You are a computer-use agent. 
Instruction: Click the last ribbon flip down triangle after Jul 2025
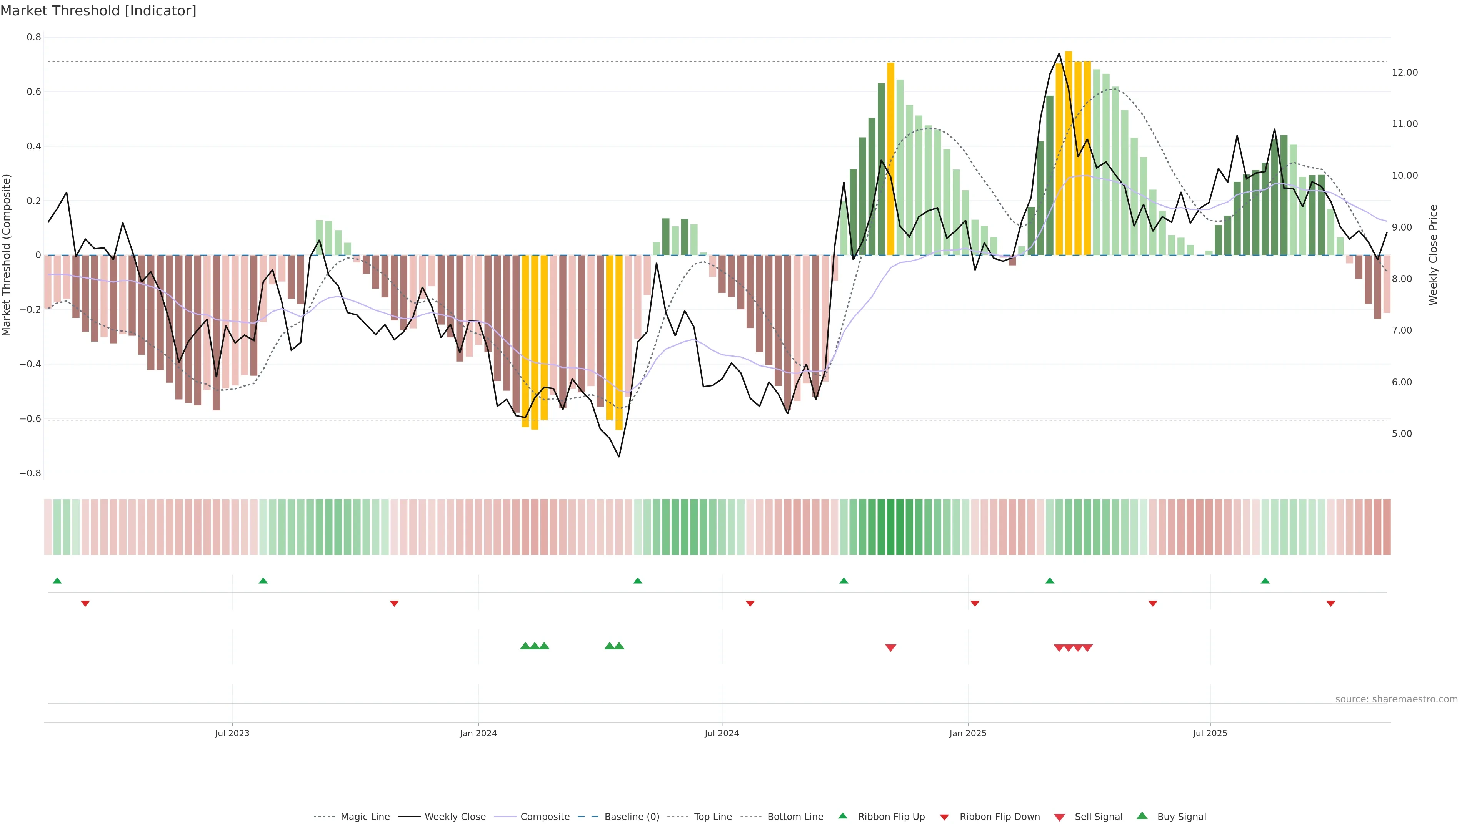1331,604
